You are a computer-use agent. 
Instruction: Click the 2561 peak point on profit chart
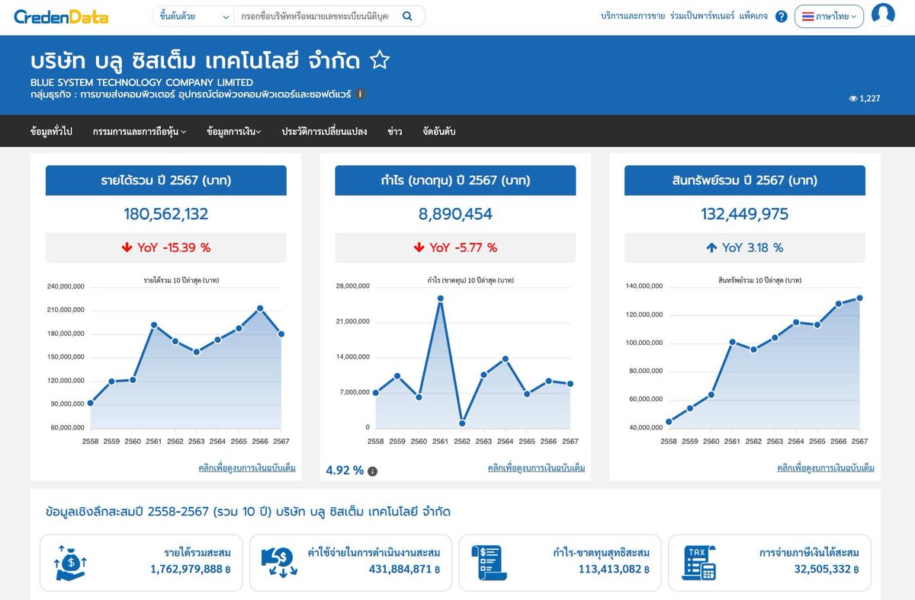coord(441,298)
